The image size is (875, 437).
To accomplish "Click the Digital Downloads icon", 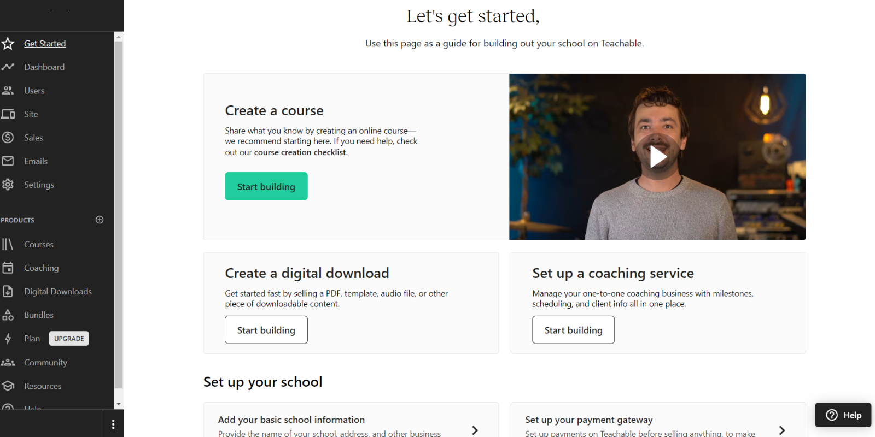I will [8, 291].
